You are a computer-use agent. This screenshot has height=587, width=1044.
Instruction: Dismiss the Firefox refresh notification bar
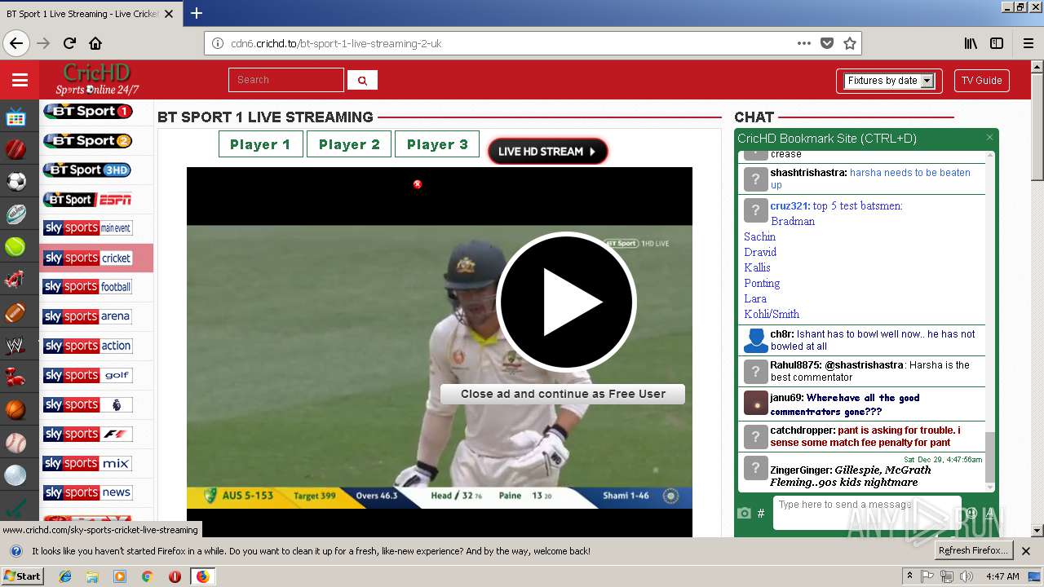point(1026,551)
